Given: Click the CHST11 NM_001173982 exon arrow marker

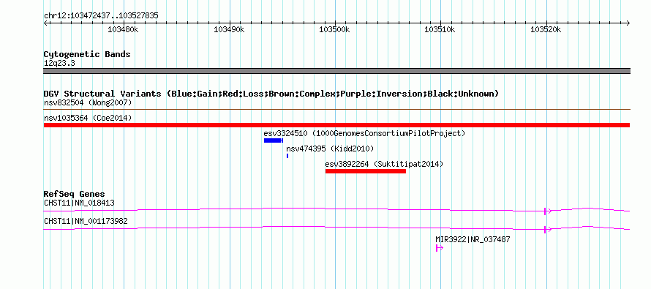Looking at the screenshot, I should 548,229.
